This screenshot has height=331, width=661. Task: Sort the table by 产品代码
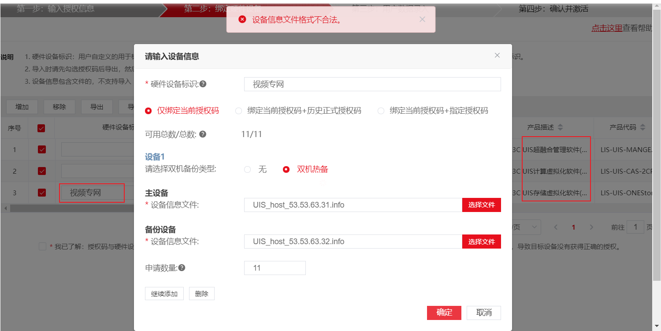point(642,127)
